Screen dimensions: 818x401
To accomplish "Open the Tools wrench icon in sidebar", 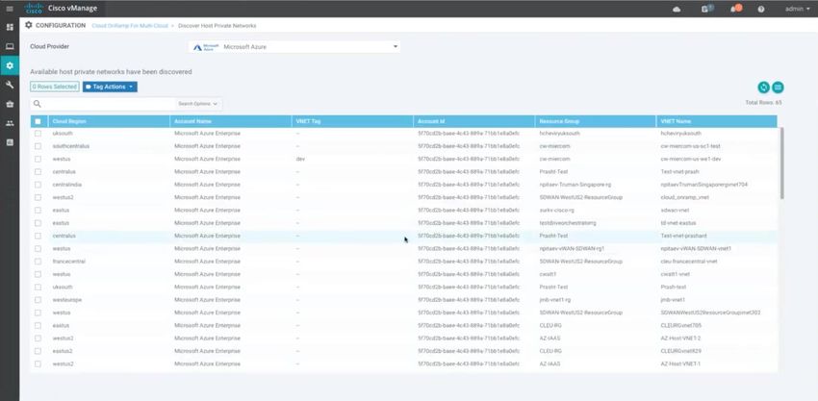I will (x=10, y=85).
